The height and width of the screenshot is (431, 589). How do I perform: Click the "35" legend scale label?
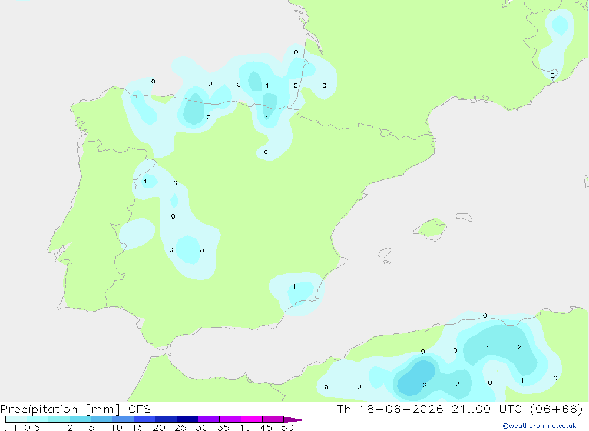click(223, 427)
